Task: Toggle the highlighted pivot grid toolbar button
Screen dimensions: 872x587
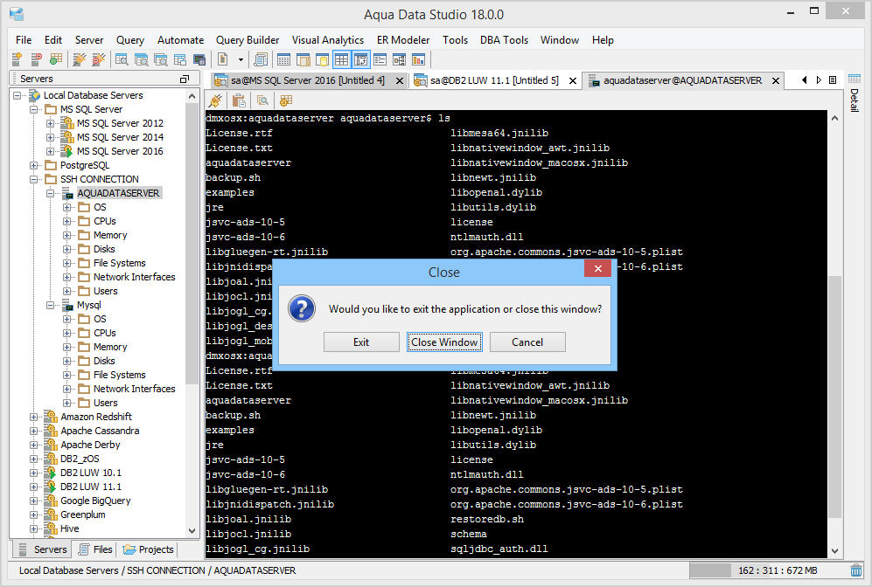Action: 361,59
